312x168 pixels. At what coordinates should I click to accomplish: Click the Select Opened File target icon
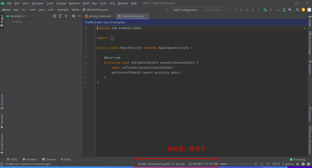point(54,16)
